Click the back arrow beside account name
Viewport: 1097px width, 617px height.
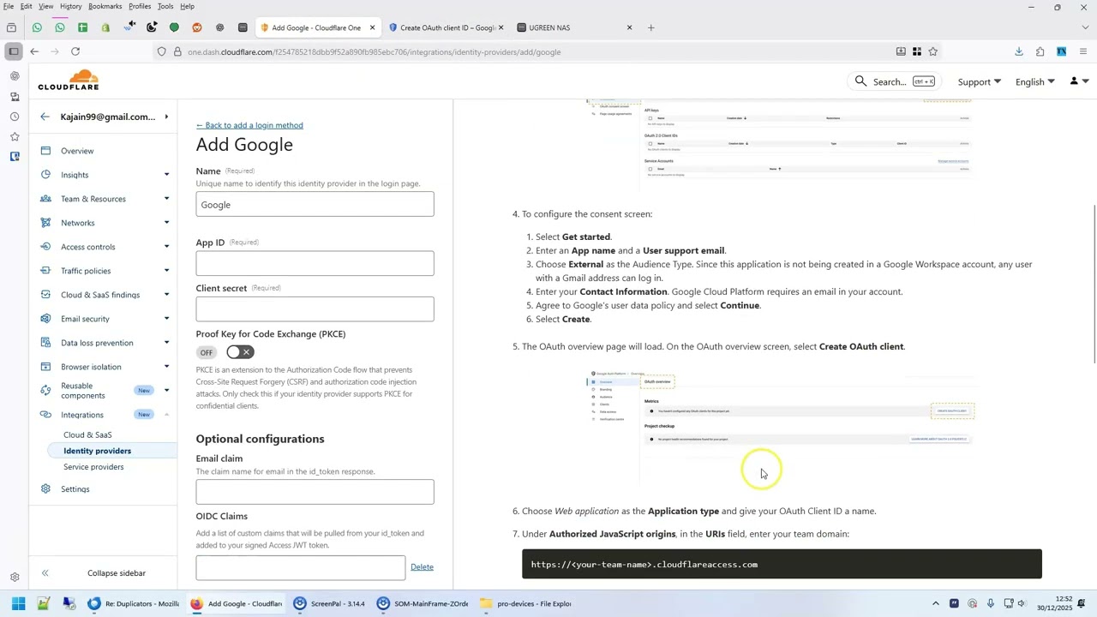(45, 117)
